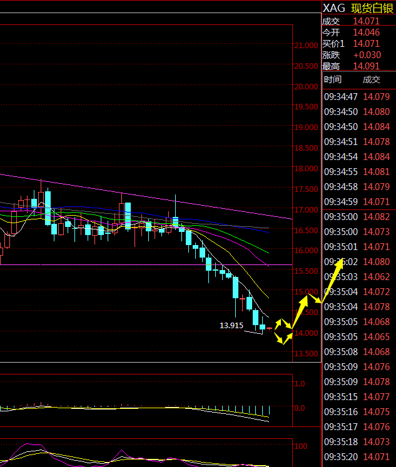Click the 19.000 price axis label
Image resolution: width=396 pixels, height=467 pixels.
pyautogui.click(x=307, y=128)
